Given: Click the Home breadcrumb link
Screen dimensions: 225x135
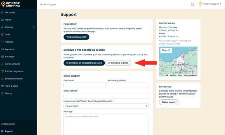Looking at the screenshot, I should click(43, 4).
